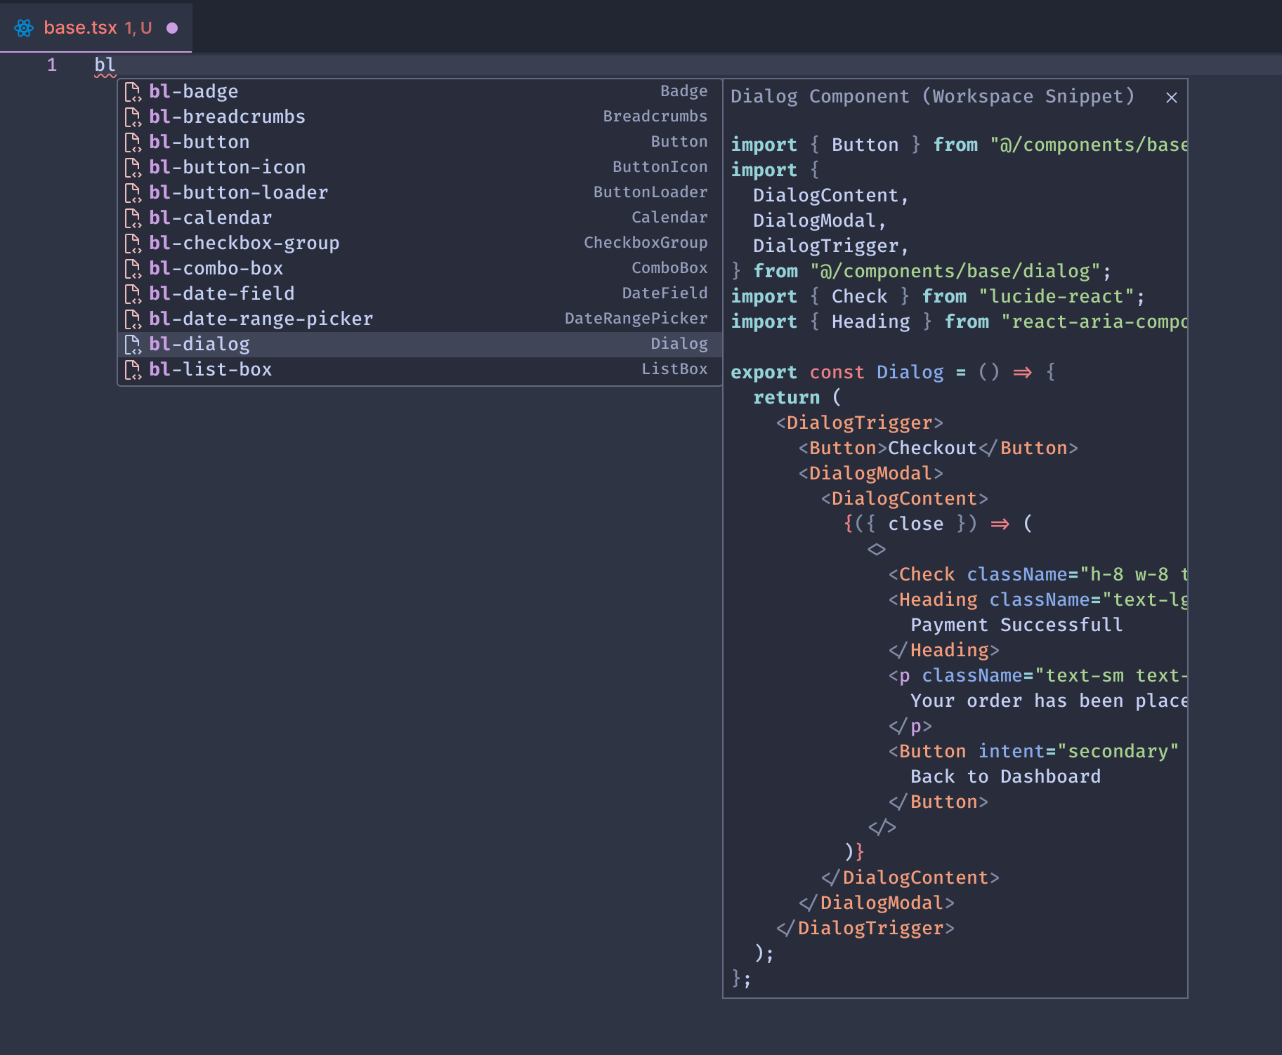This screenshot has width=1282, height=1055.
Task: Click the snippet icon beside bl-combo-box
Action: pos(133,268)
